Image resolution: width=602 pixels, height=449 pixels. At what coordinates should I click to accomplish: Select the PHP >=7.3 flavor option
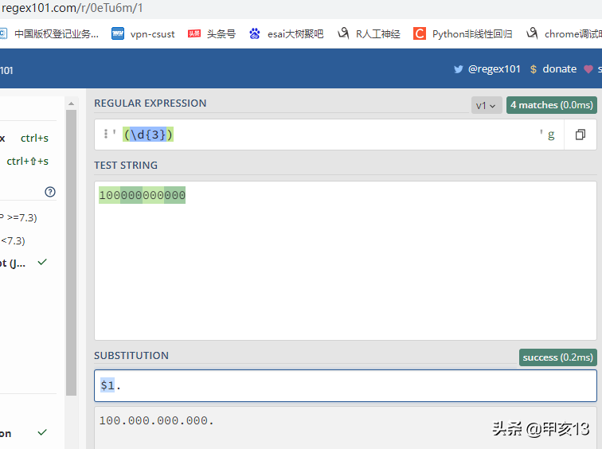[18, 217]
